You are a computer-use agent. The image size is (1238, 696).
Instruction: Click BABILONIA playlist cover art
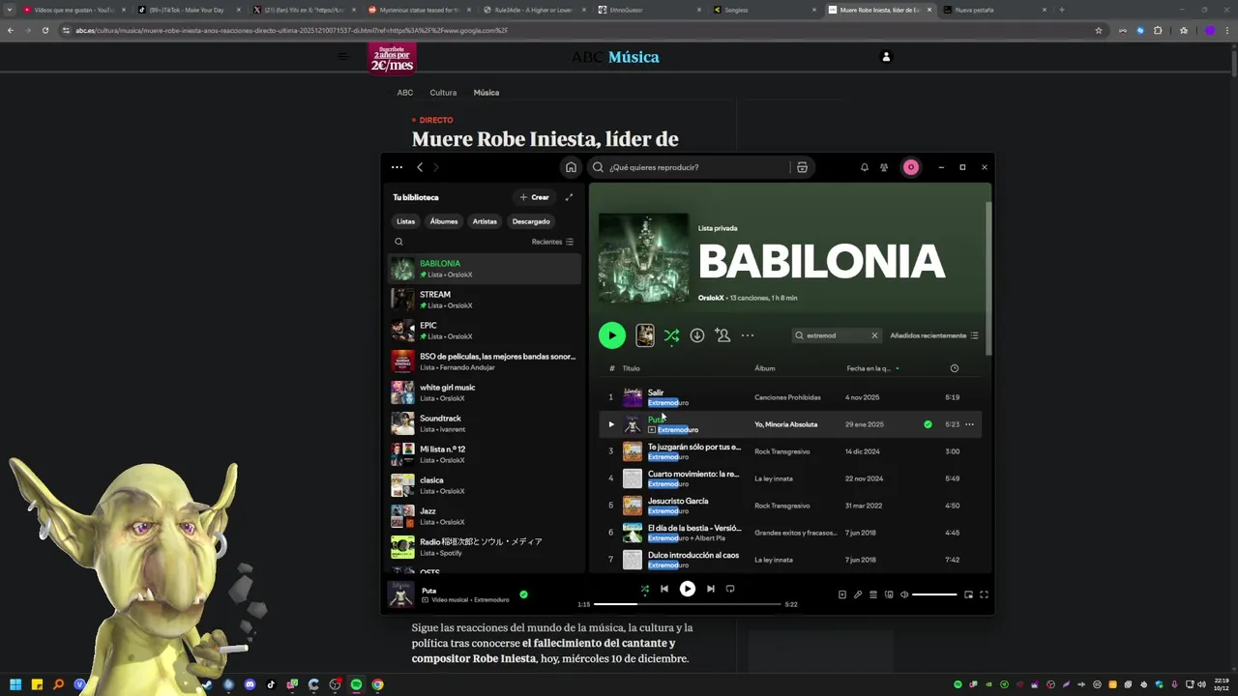[643, 258]
